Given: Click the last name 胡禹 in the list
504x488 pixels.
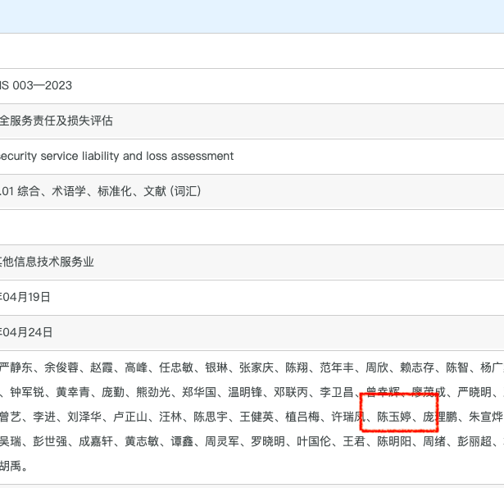Looking at the screenshot, I should [x=11, y=467].
